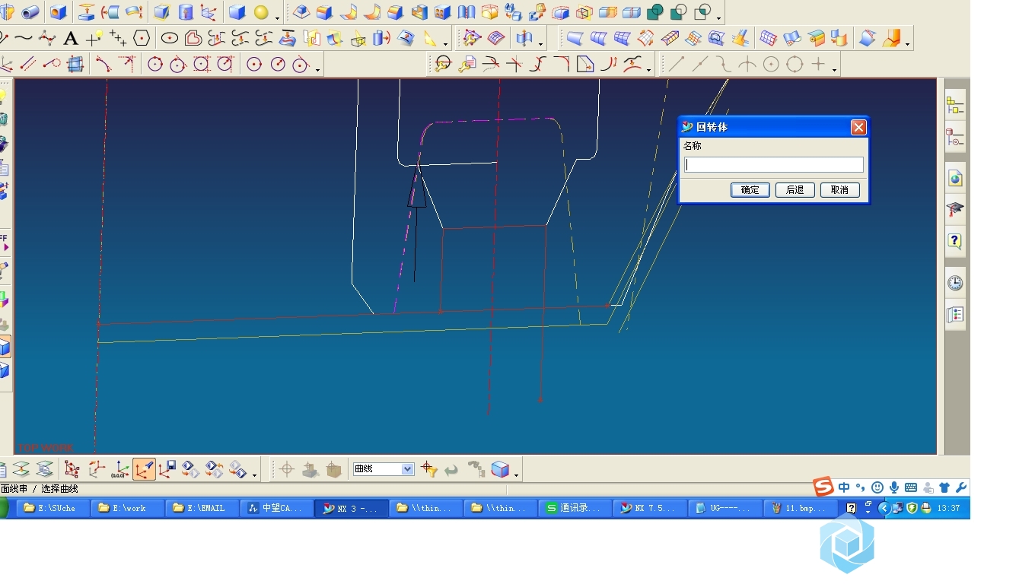Expand render style dropdown arrow beside cube
The width and height of the screenshot is (1035, 584).
pyautogui.click(x=517, y=475)
